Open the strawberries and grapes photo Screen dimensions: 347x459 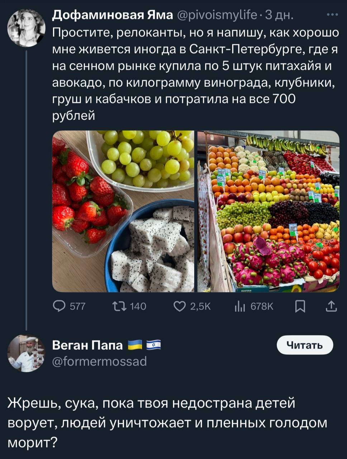point(123,211)
